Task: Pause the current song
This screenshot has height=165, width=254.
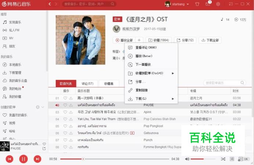Action: pos(23,159)
